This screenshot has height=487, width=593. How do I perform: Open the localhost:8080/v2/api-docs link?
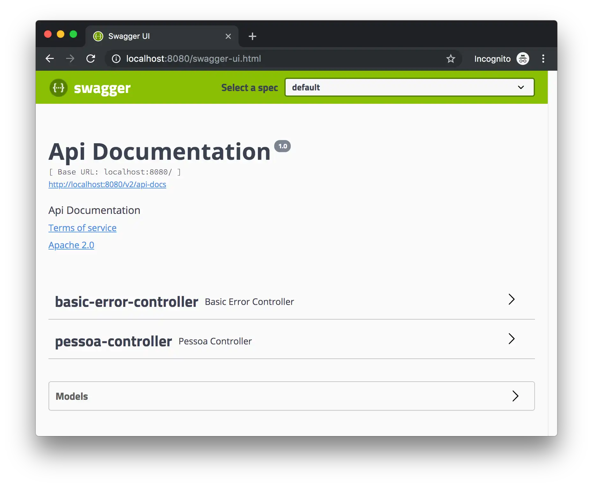tap(107, 184)
